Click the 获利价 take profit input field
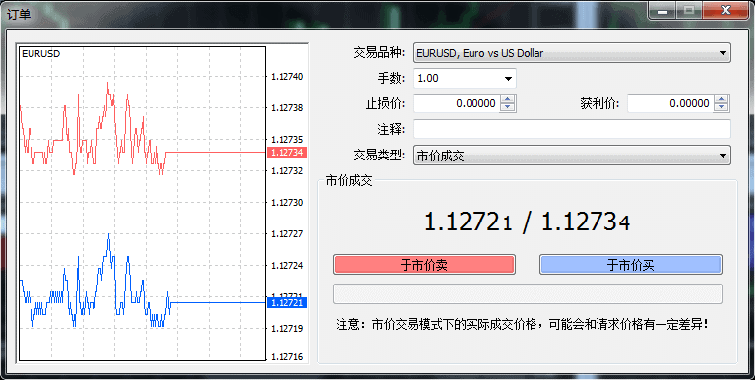Viewport: 755px width, 380px height. click(670, 103)
